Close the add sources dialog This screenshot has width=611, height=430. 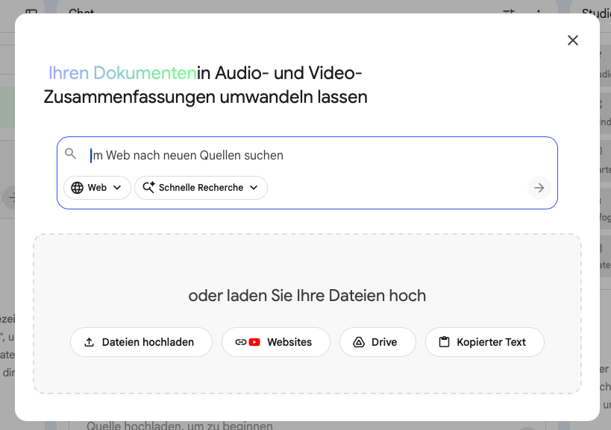[573, 40]
